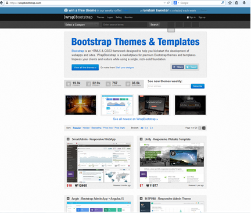Click the search terms input field
Screen dimensions: 251x213
coord(124,24)
